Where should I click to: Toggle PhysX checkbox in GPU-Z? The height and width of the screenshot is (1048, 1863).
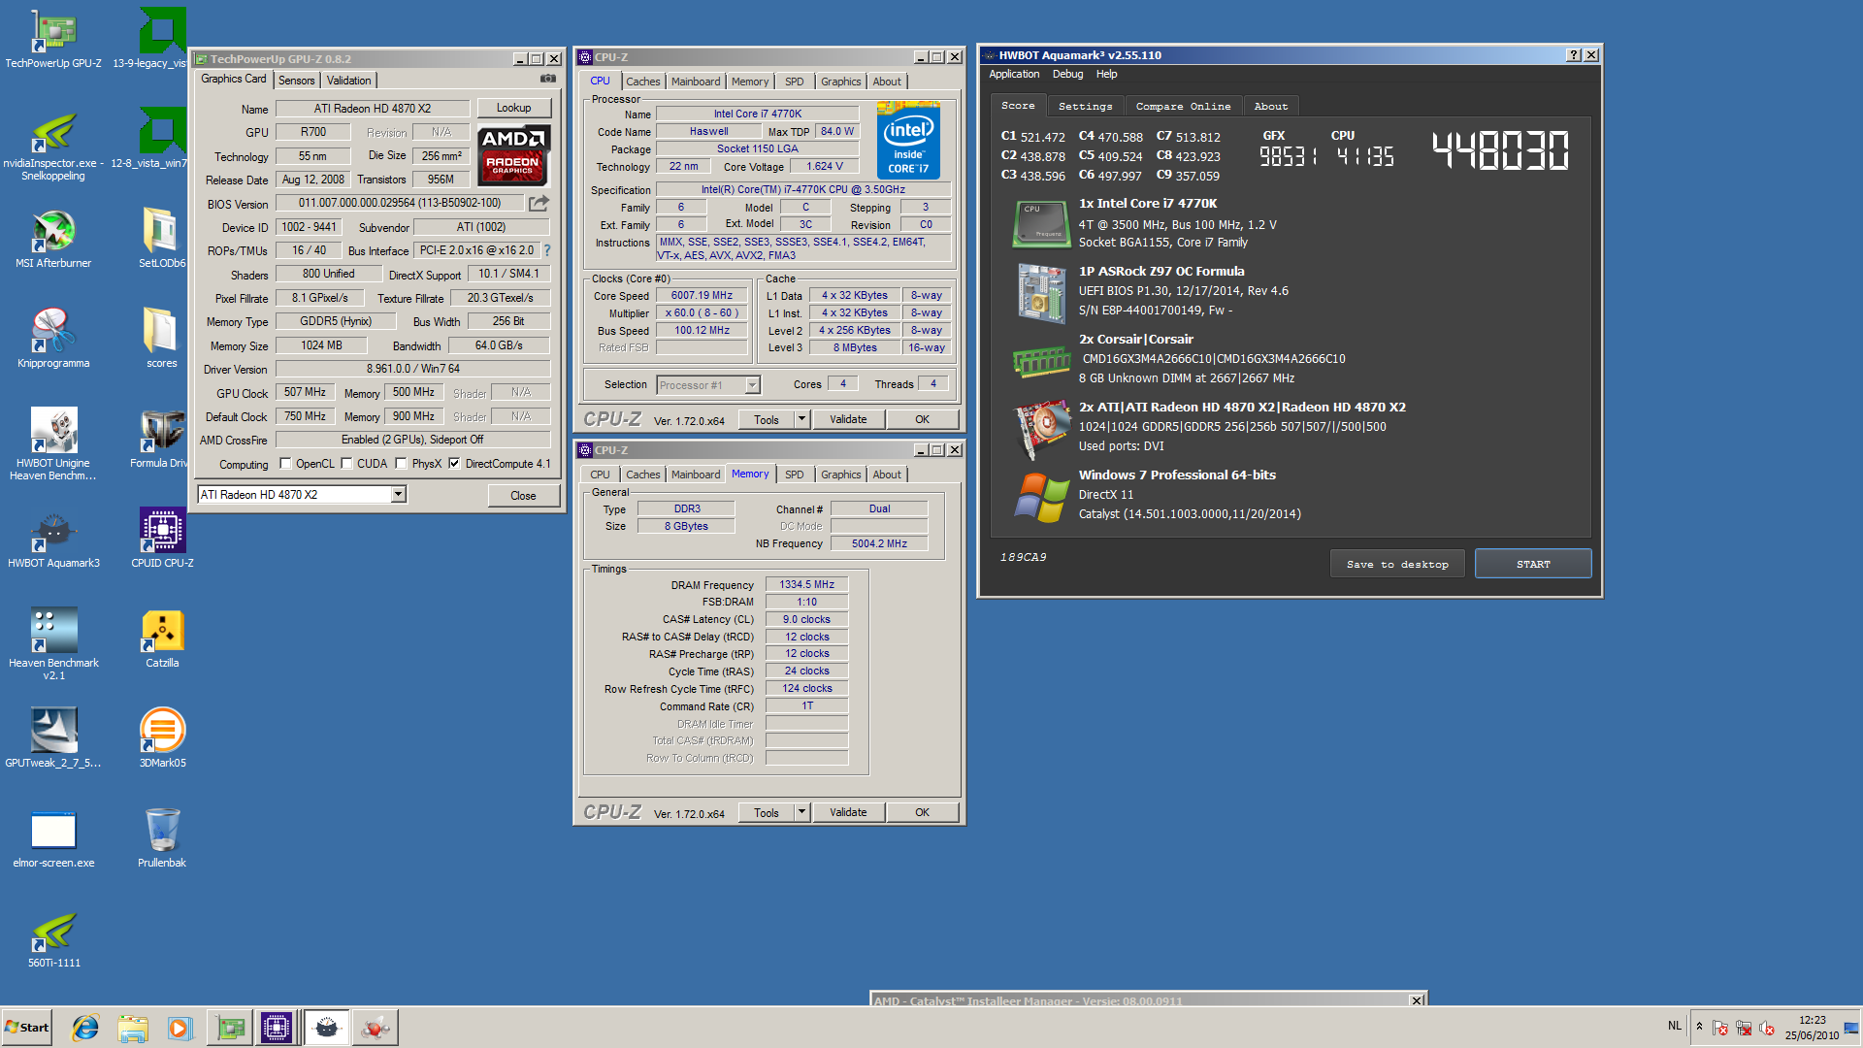(401, 464)
